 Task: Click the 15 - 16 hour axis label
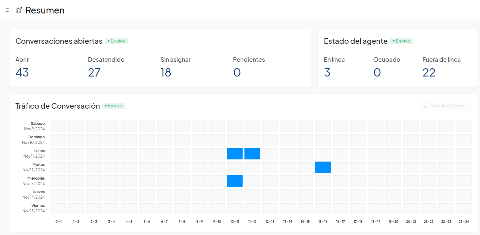(323, 222)
